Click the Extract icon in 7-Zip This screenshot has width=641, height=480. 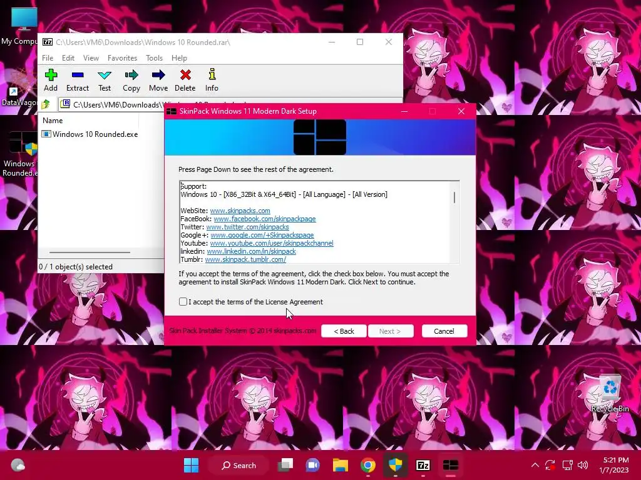pos(77,80)
